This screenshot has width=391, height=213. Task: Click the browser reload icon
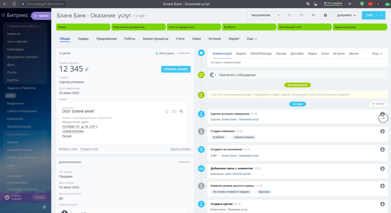(x=14, y=4)
